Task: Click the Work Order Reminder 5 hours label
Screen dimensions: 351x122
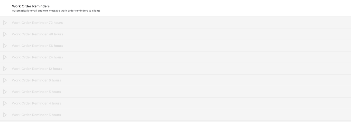Action: coord(36,92)
